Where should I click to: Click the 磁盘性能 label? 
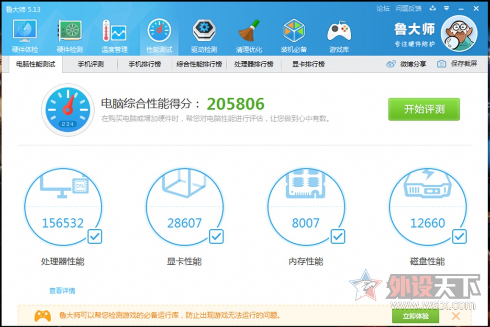(x=427, y=261)
